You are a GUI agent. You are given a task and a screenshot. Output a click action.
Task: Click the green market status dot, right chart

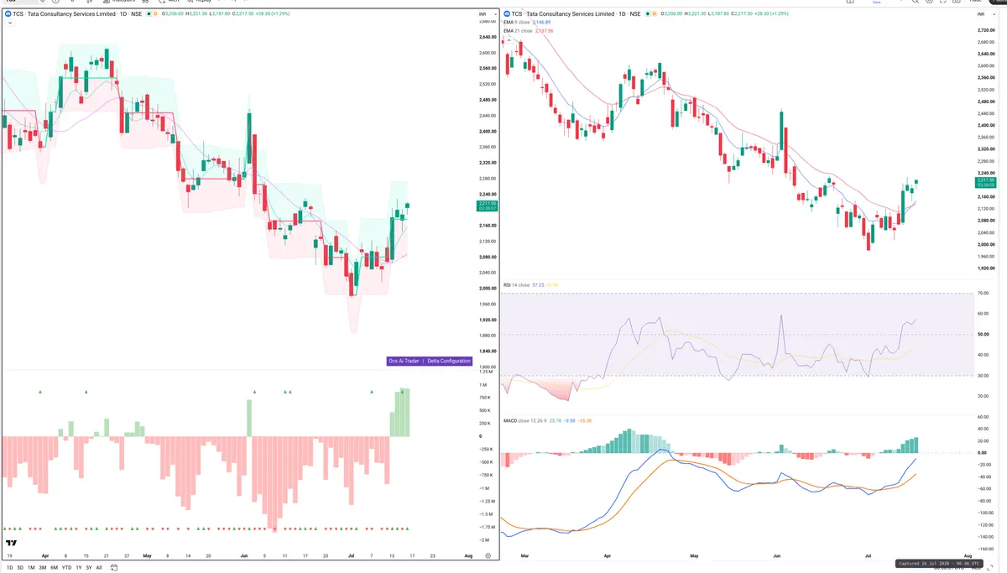648,14
